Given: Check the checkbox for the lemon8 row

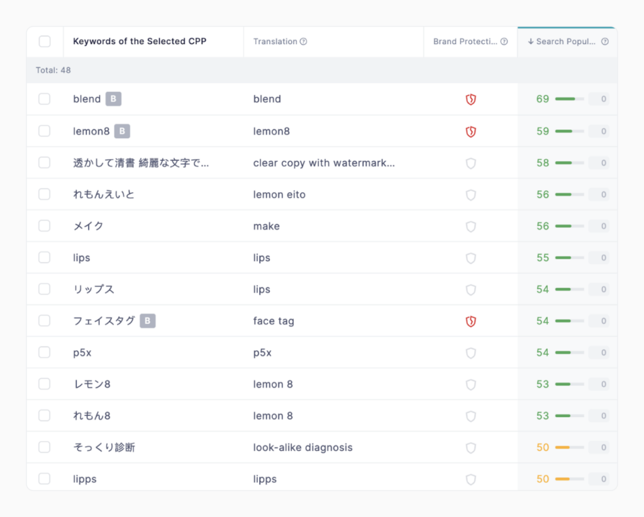Looking at the screenshot, I should (x=44, y=131).
